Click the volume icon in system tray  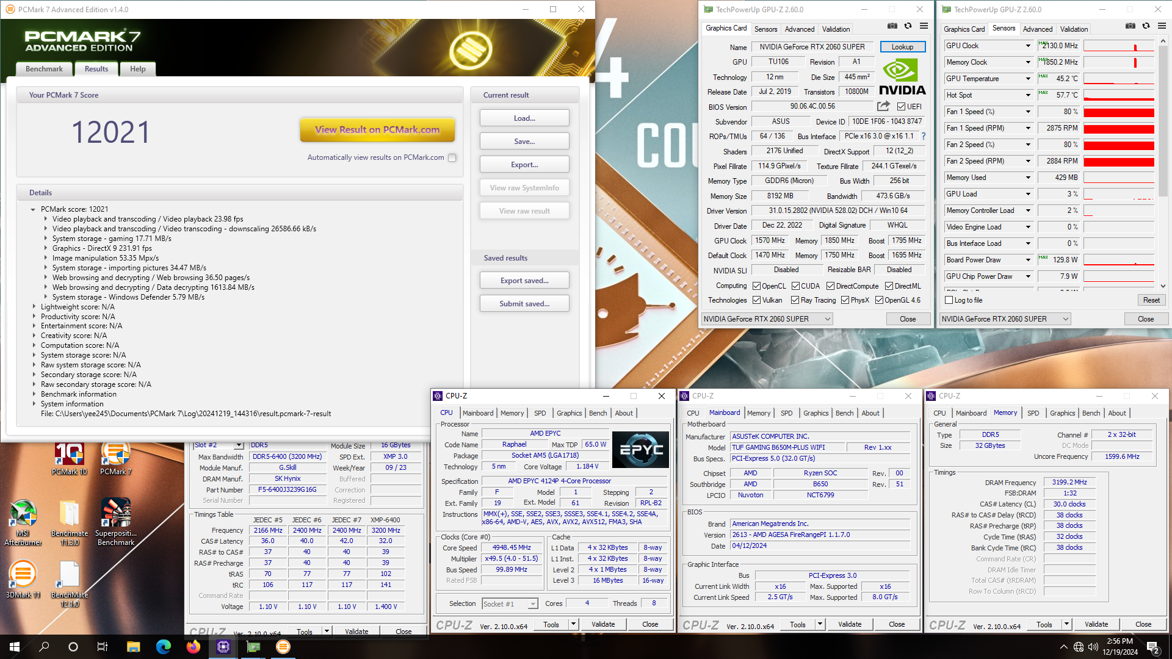[1093, 647]
